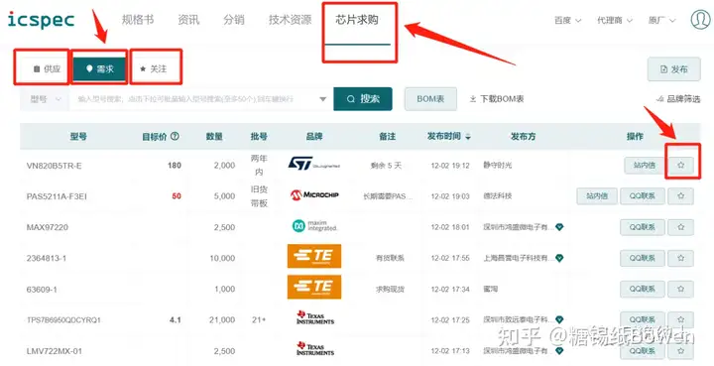The width and height of the screenshot is (714, 366).
Task: Click publisher 德法科技
Action: pos(497,196)
